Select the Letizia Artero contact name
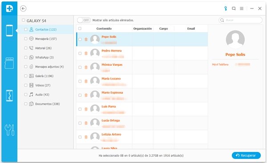Viewport: 267px width, 163px height. coord(111,134)
